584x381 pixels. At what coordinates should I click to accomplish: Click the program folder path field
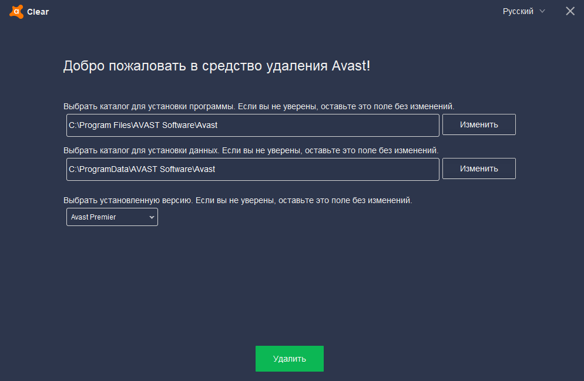click(x=253, y=126)
